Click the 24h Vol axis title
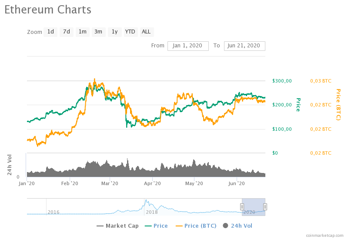Viewport: 348px width, 239px height. 9,165
